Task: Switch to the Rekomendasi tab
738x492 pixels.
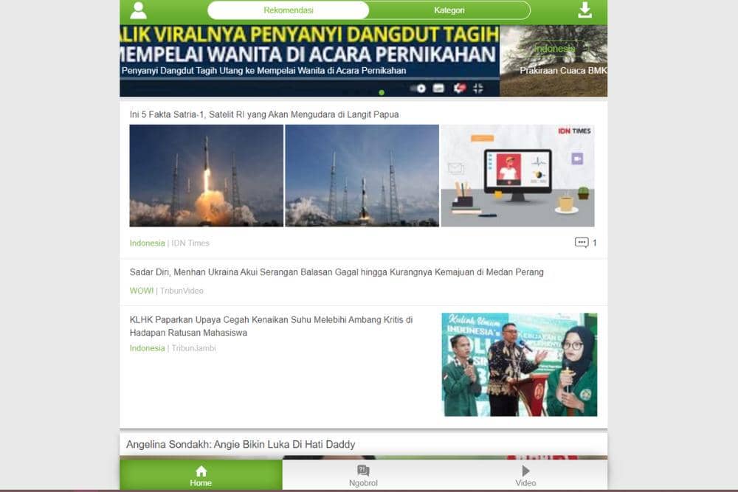Action: click(289, 10)
